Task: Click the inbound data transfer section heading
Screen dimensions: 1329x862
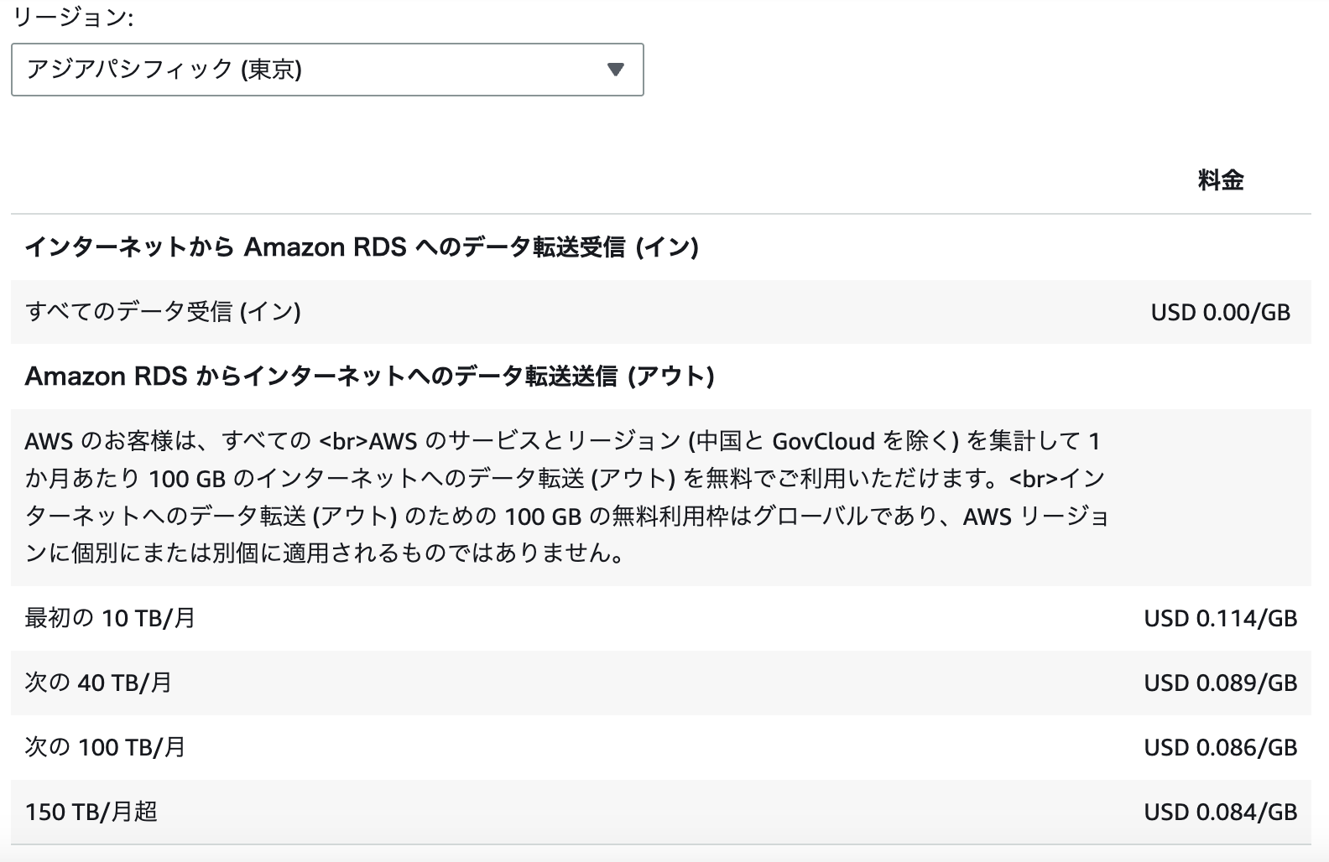Action: tap(362, 247)
